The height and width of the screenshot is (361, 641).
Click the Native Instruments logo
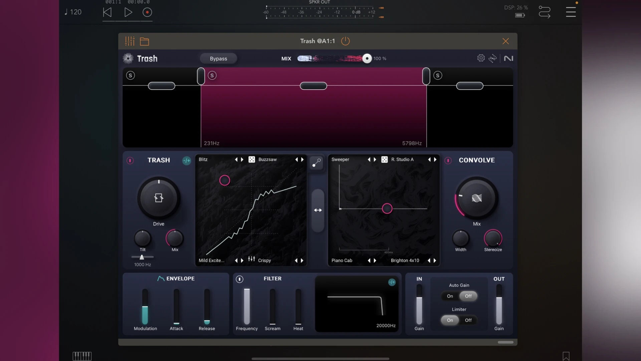click(x=508, y=58)
